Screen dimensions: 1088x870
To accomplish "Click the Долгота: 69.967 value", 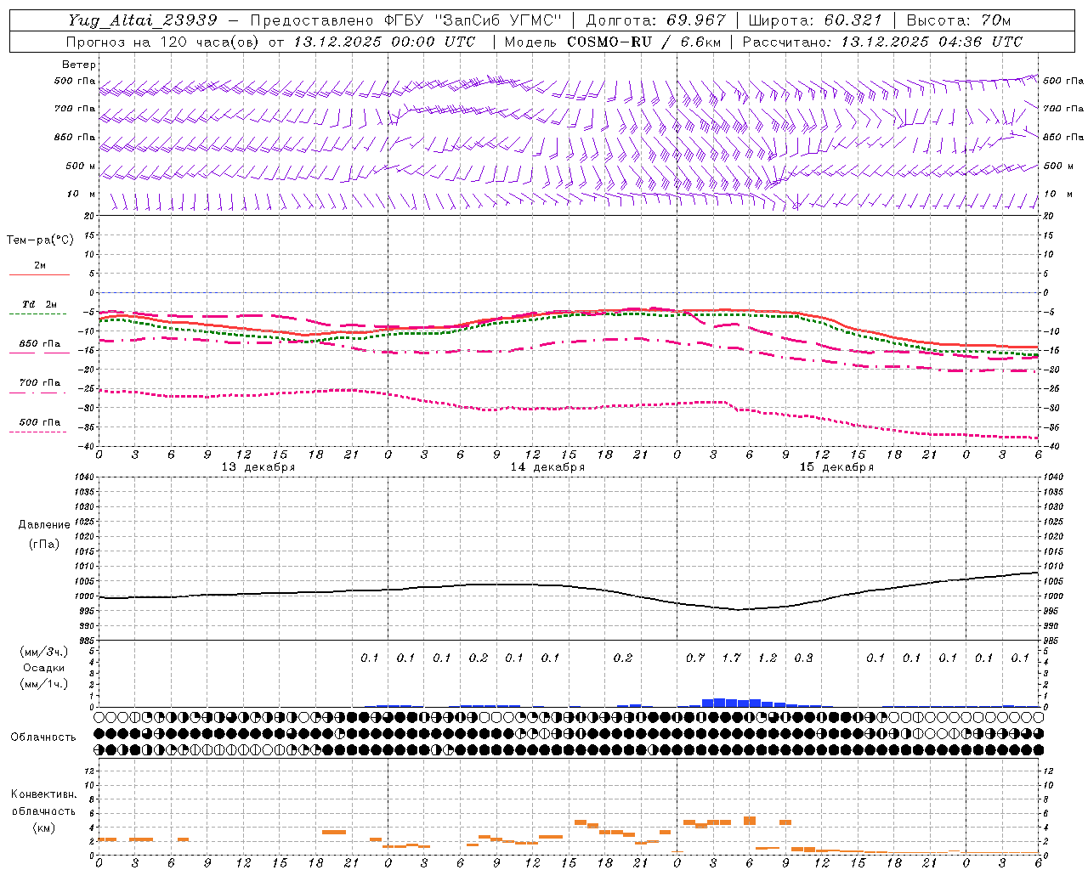I will pos(656,20).
